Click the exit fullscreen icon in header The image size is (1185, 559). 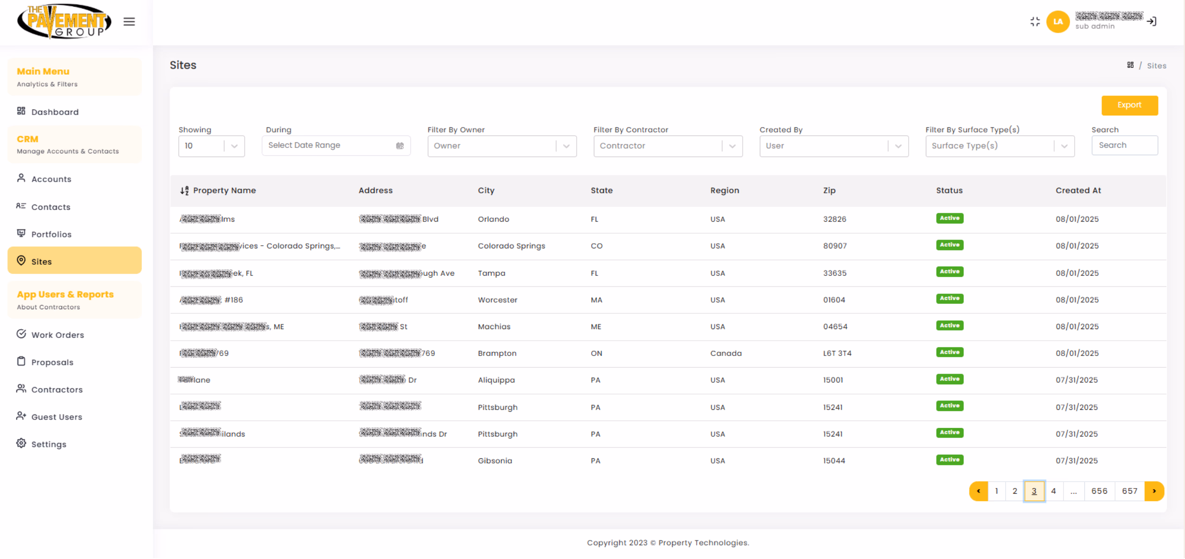[x=1035, y=21]
